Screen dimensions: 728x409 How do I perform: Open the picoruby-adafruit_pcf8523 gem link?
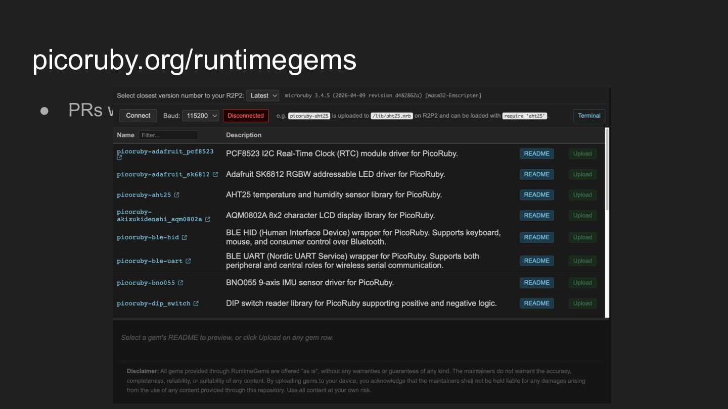click(x=165, y=151)
